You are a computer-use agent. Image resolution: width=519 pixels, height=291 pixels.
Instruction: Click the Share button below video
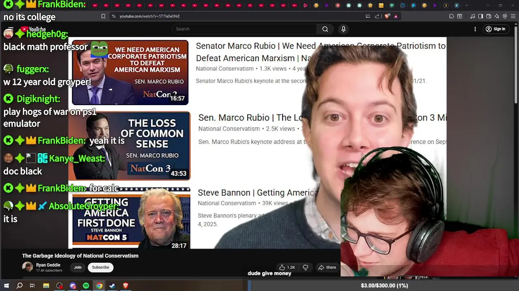pyautogui.click(x=327, y=267)
